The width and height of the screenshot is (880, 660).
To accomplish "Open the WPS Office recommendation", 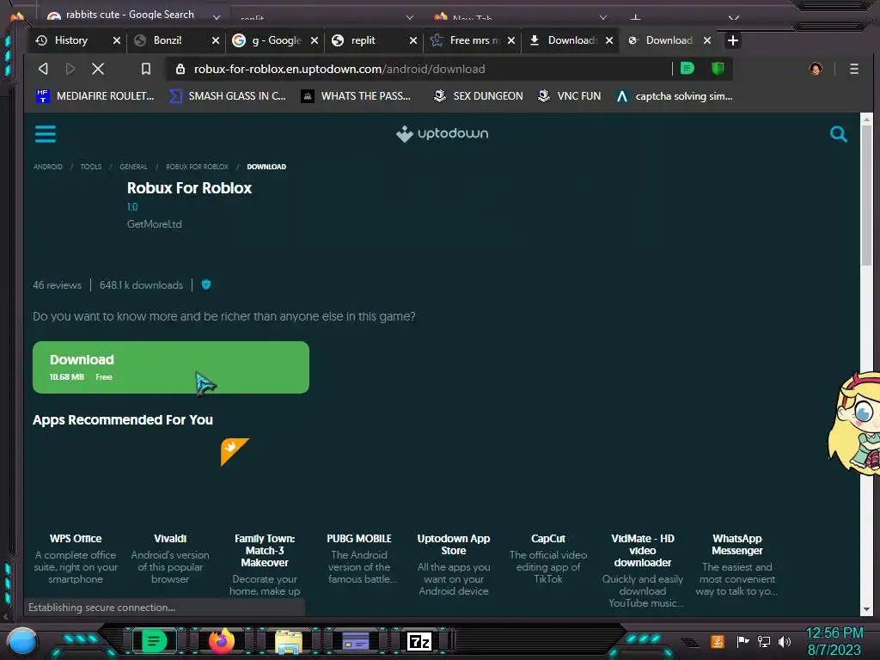I will pyautogui.click(x=76, y=539).
